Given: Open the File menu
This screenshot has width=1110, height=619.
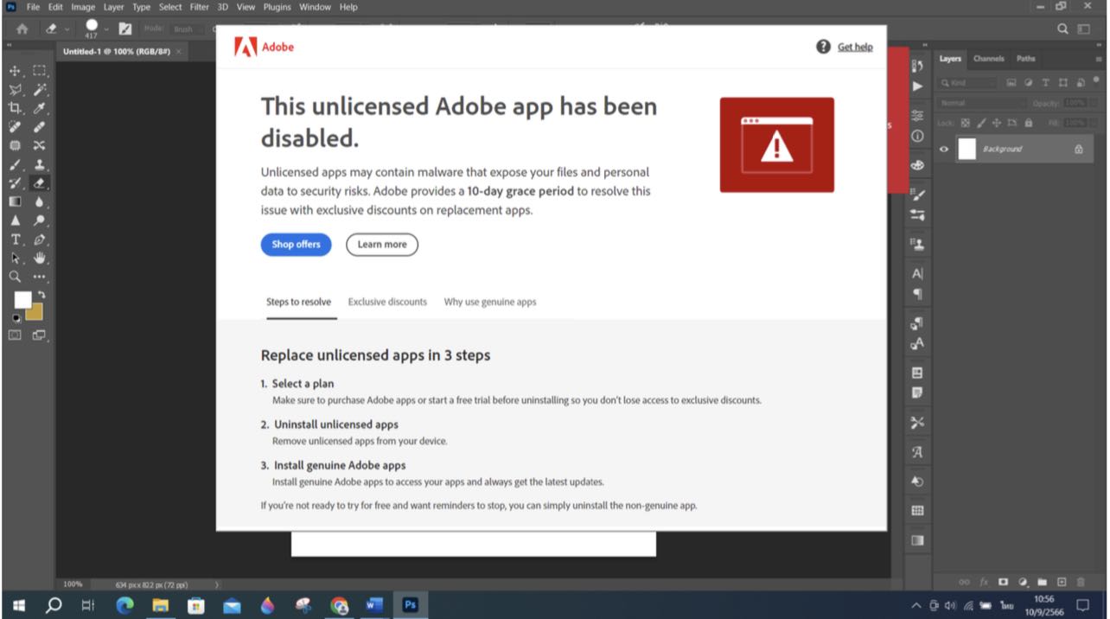Looking at the screenshot, I should 33,7.
